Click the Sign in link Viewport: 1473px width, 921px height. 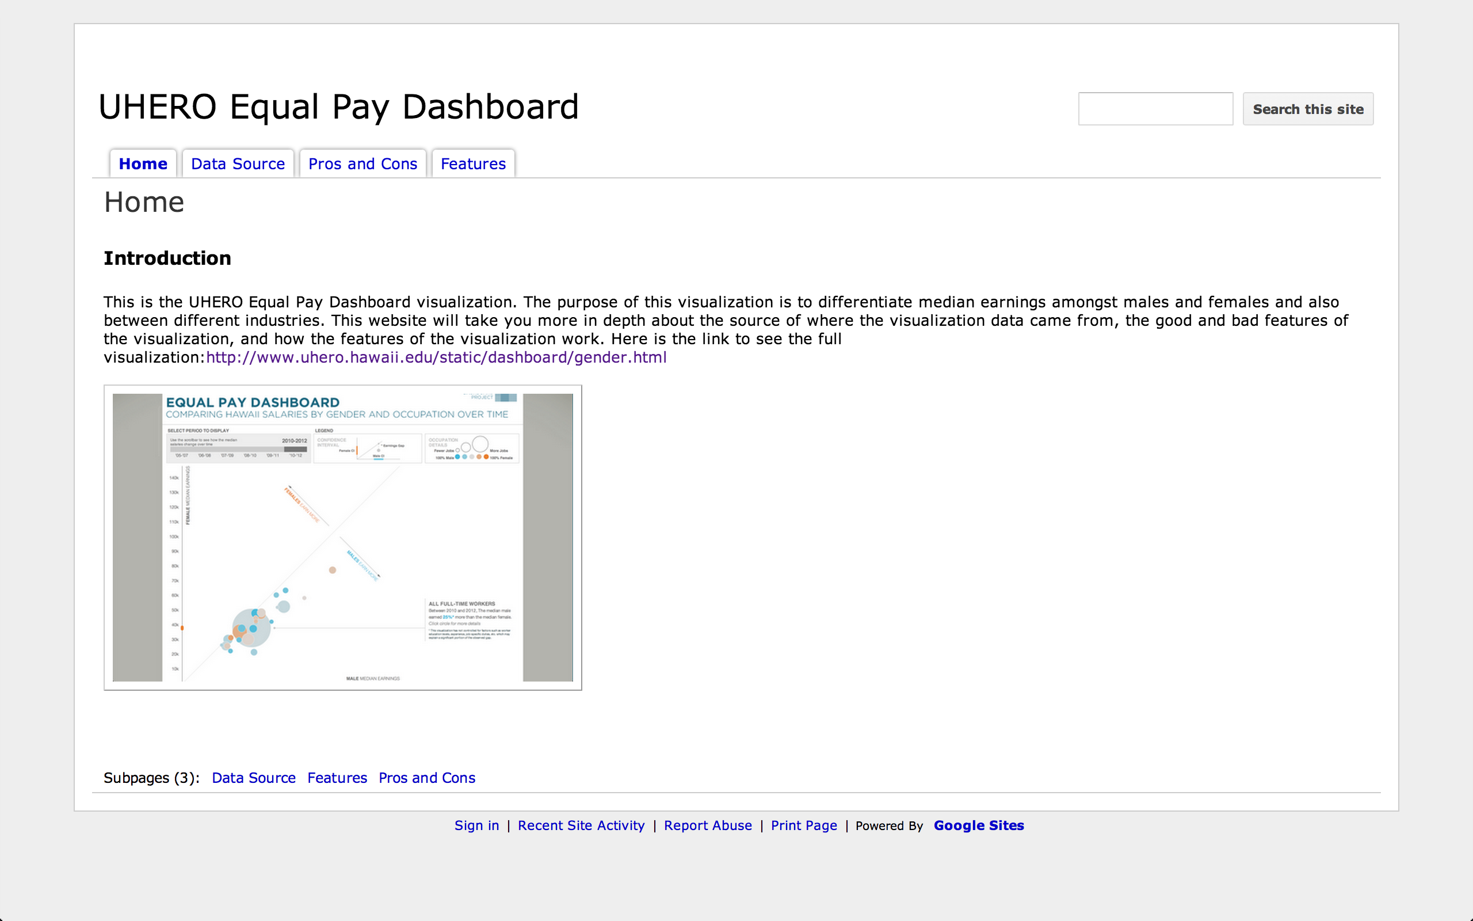tap(476, 825)
